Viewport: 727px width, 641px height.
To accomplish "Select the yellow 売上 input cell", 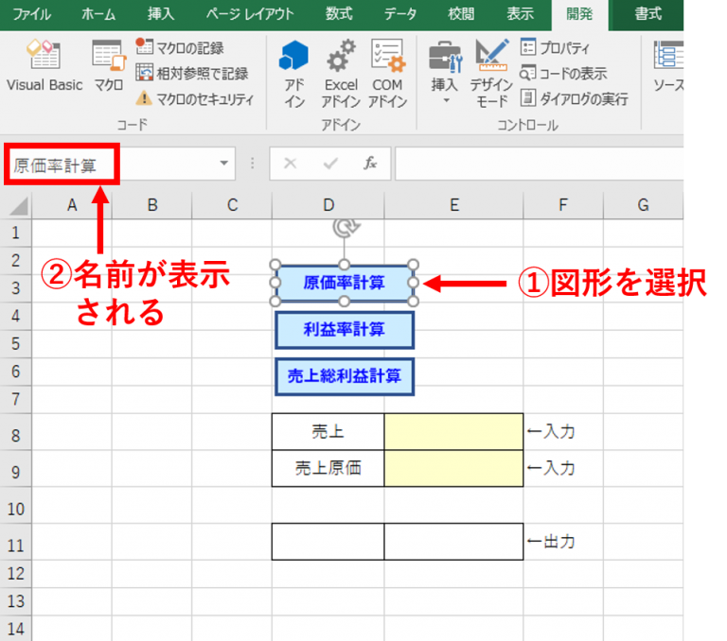I will (x=453, y=432).
